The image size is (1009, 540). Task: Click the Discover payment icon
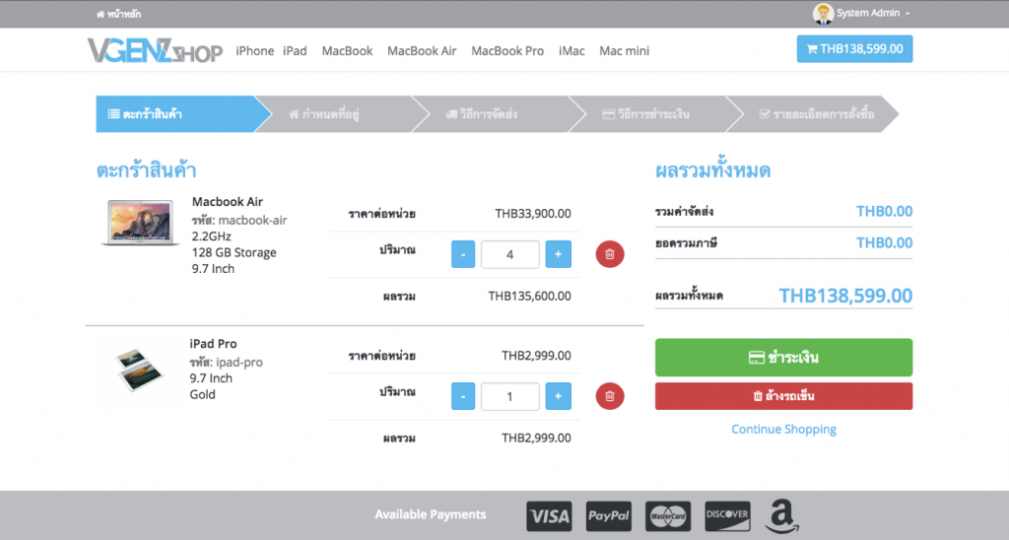727,516
